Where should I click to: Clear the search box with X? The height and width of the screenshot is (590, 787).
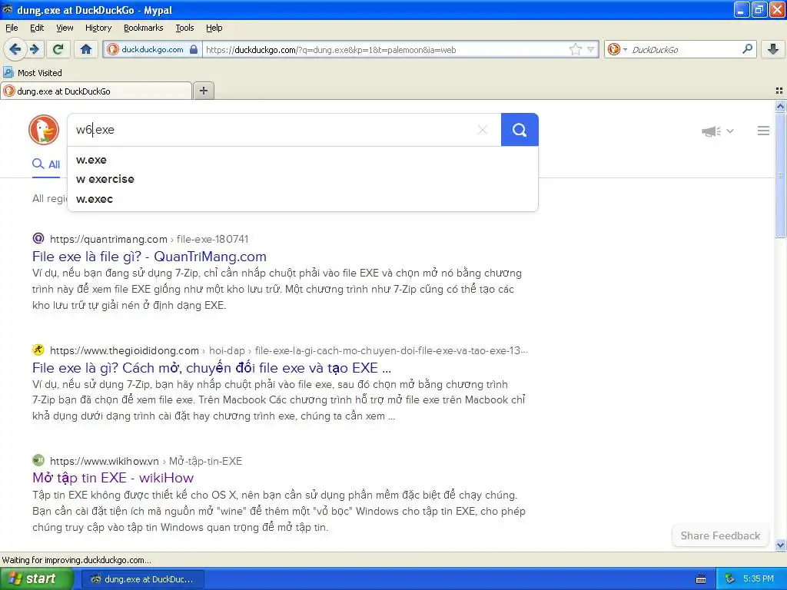(483, 130)
